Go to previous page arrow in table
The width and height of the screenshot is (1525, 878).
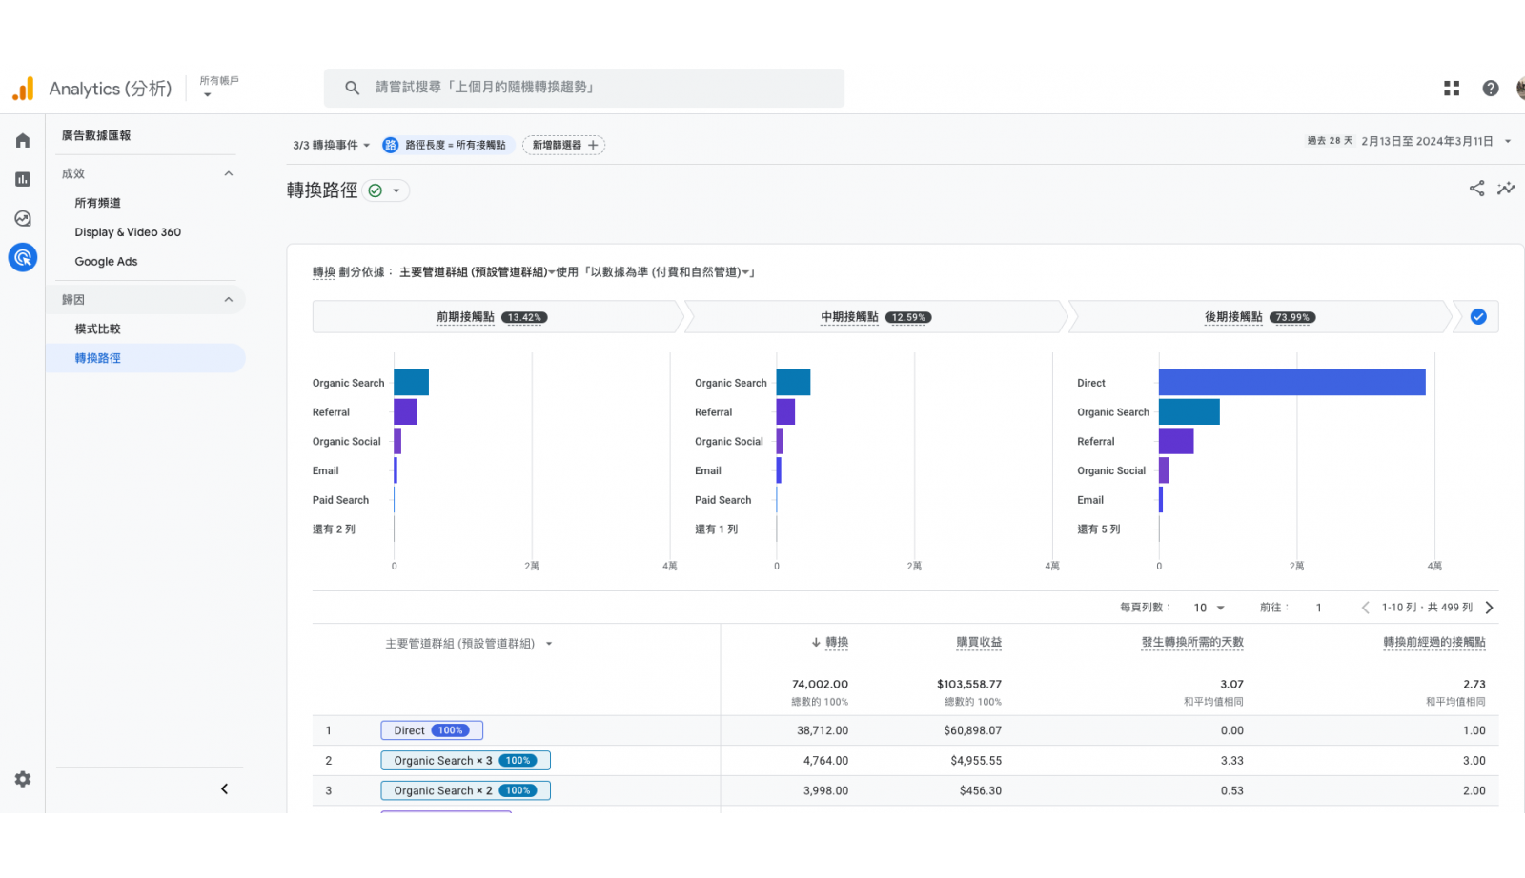tap(1365, 608)
